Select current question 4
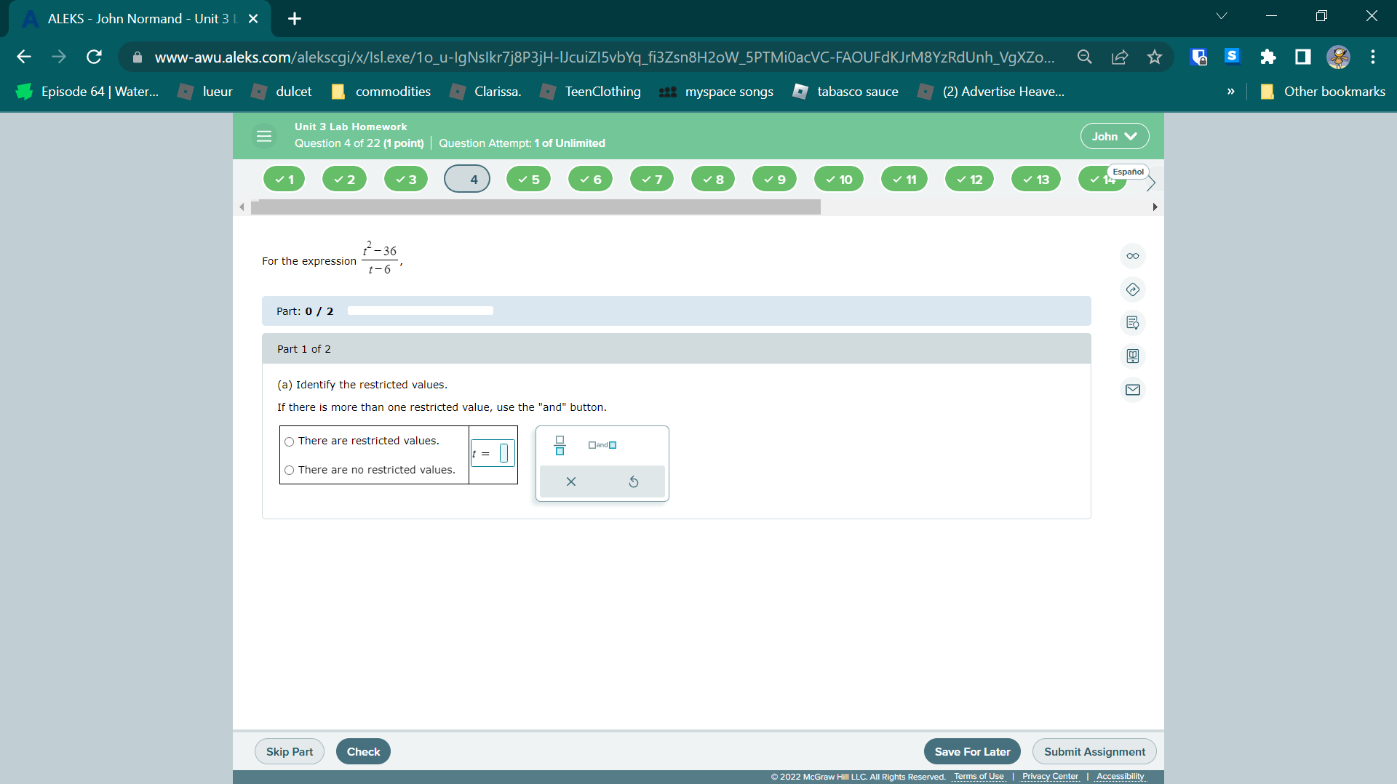This screenshot has height=784, width=1397. (x=467, y=179)
